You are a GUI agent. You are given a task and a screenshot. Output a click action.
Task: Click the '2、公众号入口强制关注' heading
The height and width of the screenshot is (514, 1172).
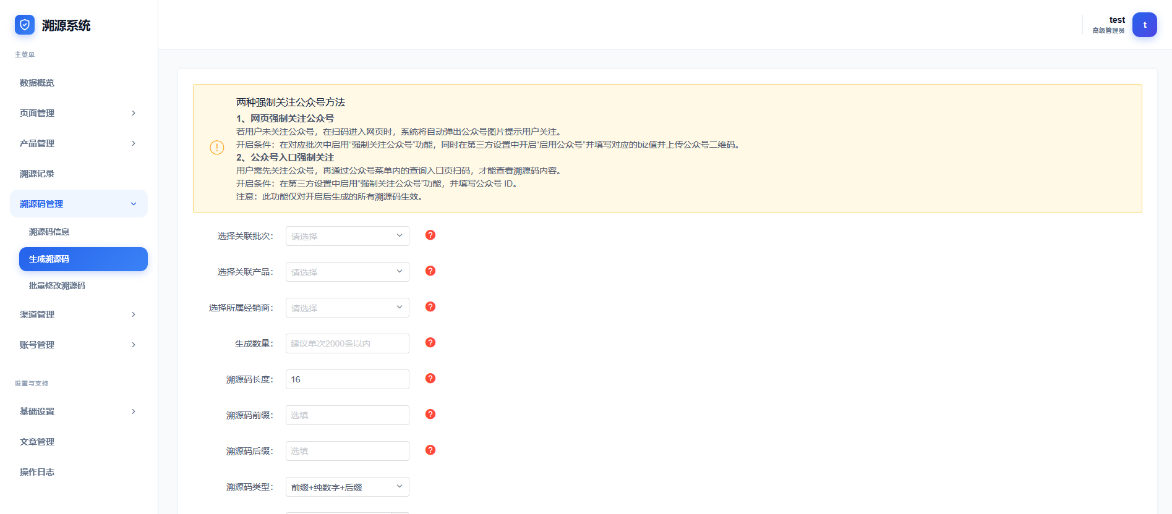pos(285,157)
